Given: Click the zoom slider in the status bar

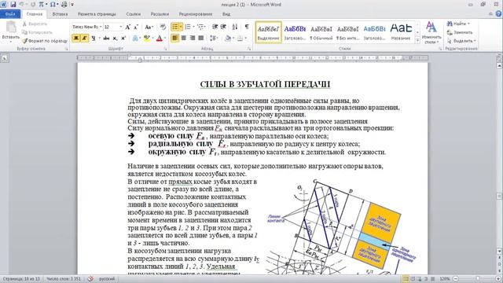Looking at the screenshot, I should click(x=477, y=279).
